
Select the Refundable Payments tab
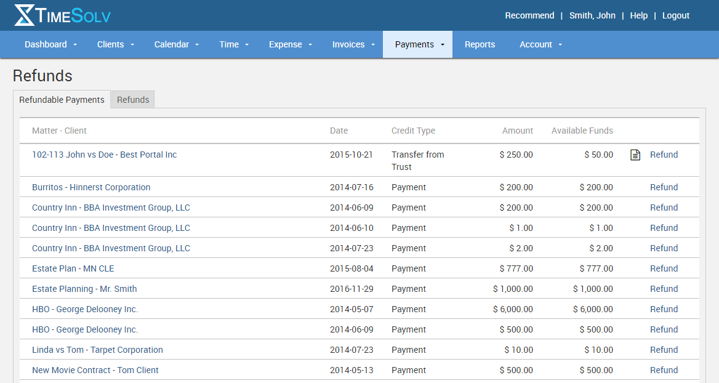[62, 99]
